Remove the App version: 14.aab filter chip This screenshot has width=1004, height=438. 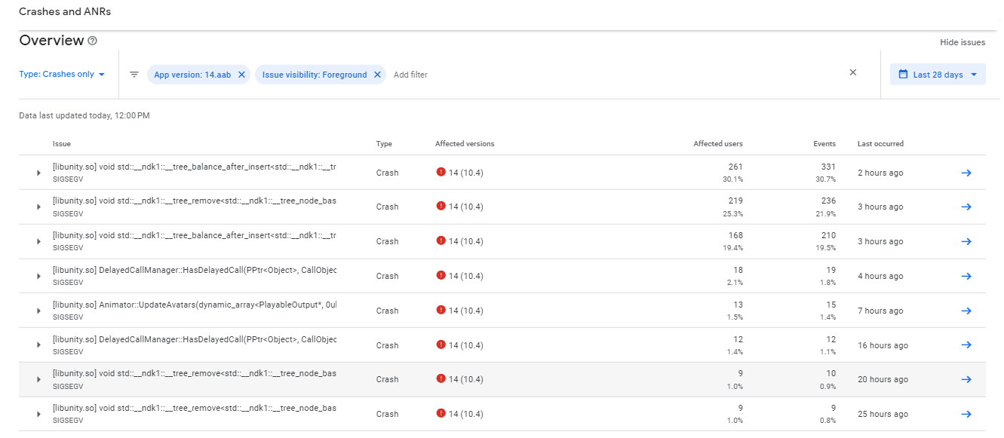coord(241,74)
